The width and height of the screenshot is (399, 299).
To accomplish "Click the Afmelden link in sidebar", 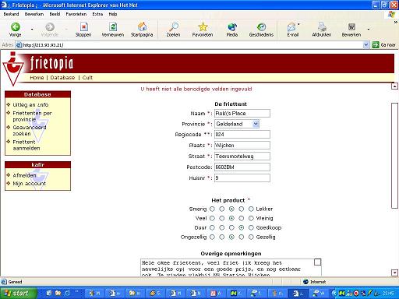I will point(24,175).
